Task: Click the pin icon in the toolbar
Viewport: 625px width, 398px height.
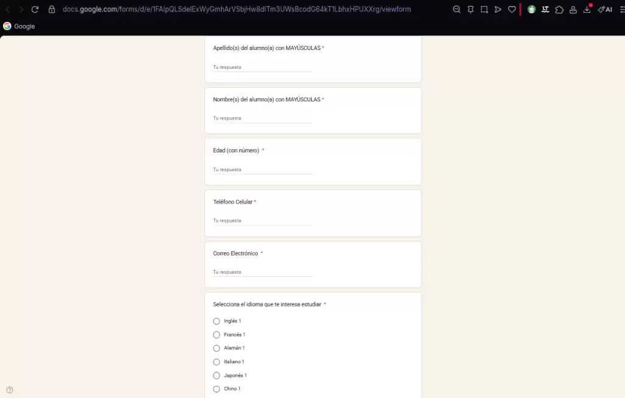Action: point(470,9)
